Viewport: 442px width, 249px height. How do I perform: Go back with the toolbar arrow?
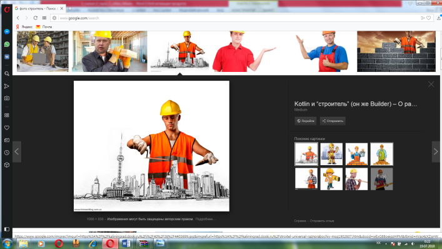pos(18,18)
